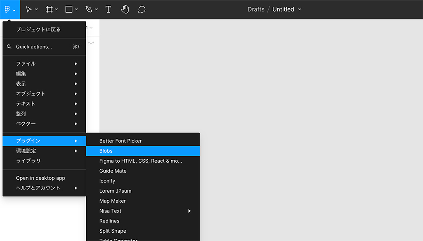Image resolution: width=423 pixels, height=241 pixels.
Task: Select the Move tool arrow
Action: pyautogui.click(x=28, y=9)
